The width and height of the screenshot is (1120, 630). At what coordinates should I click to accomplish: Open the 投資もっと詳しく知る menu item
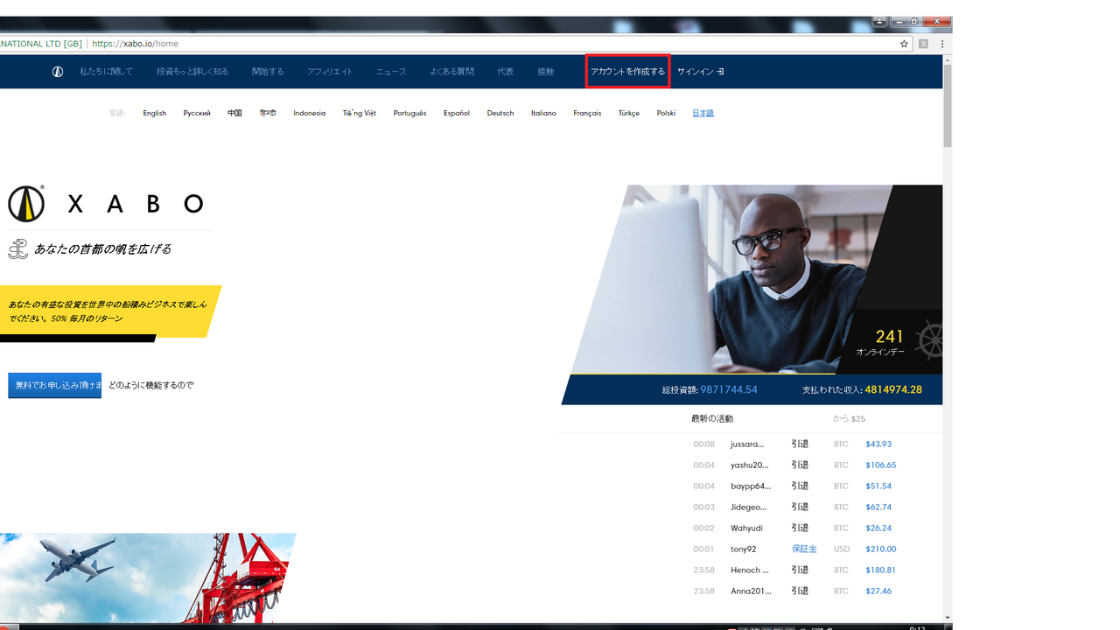coord(192,72)
